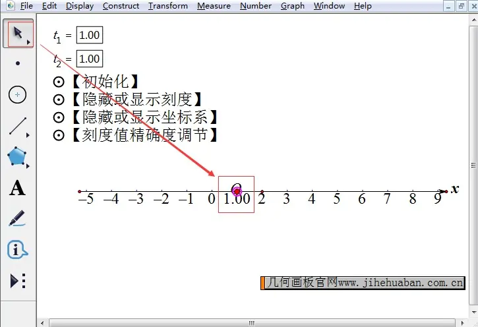Screen dimensions: 478x327
Task: Select the Marker pen tool
Action: 18,219
